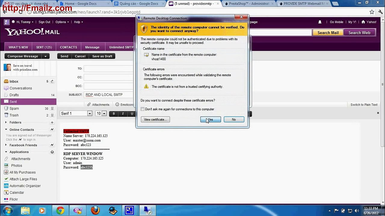
Task: Add a new folder with the plus icon
Action: coord(52,122)
